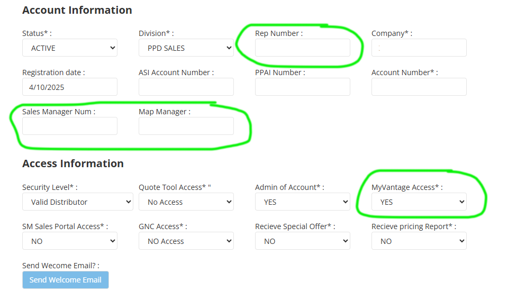Image resolution: width=508 pixels, height=300 pixels.
Task: Focus the Company text field
Action: pyautogui.click(x=419, y=48)
